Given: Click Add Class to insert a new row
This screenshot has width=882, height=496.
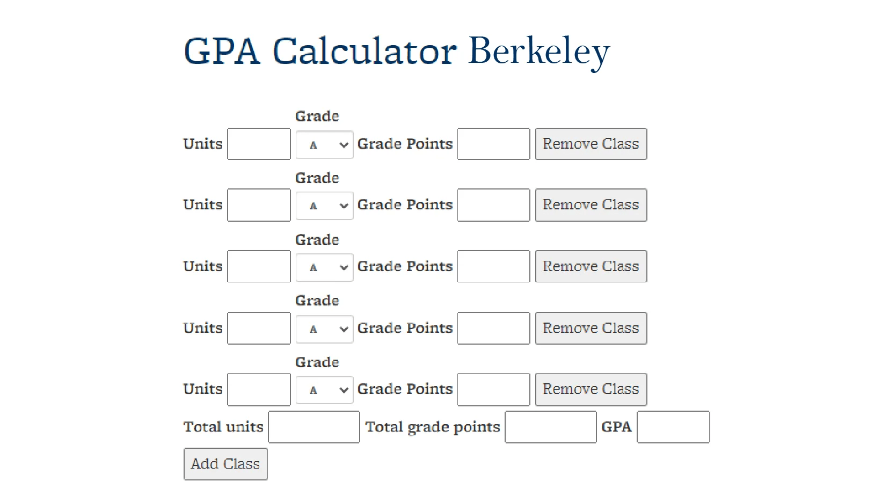Looking at the screenshot, I should 225,463.
